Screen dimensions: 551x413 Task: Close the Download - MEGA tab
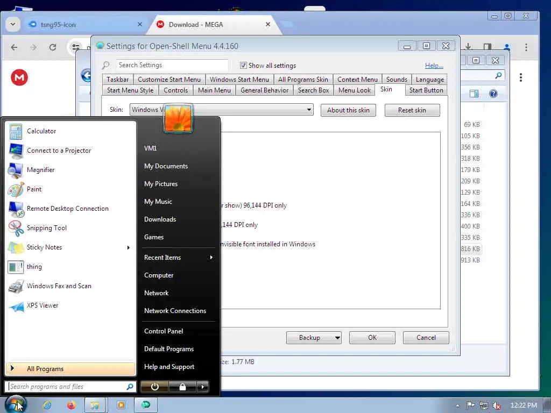[x=268, y=24]
